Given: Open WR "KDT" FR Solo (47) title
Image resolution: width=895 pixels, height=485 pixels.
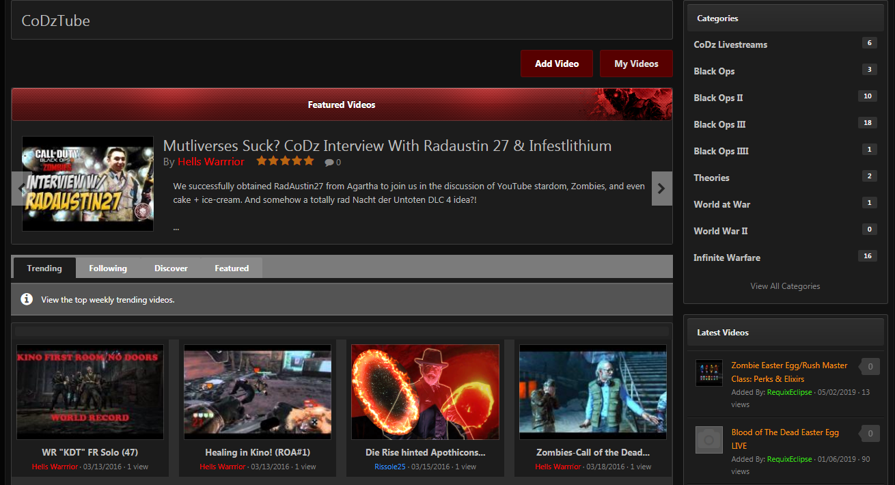Looking at the screenshot, I should [x=90, y=452].
